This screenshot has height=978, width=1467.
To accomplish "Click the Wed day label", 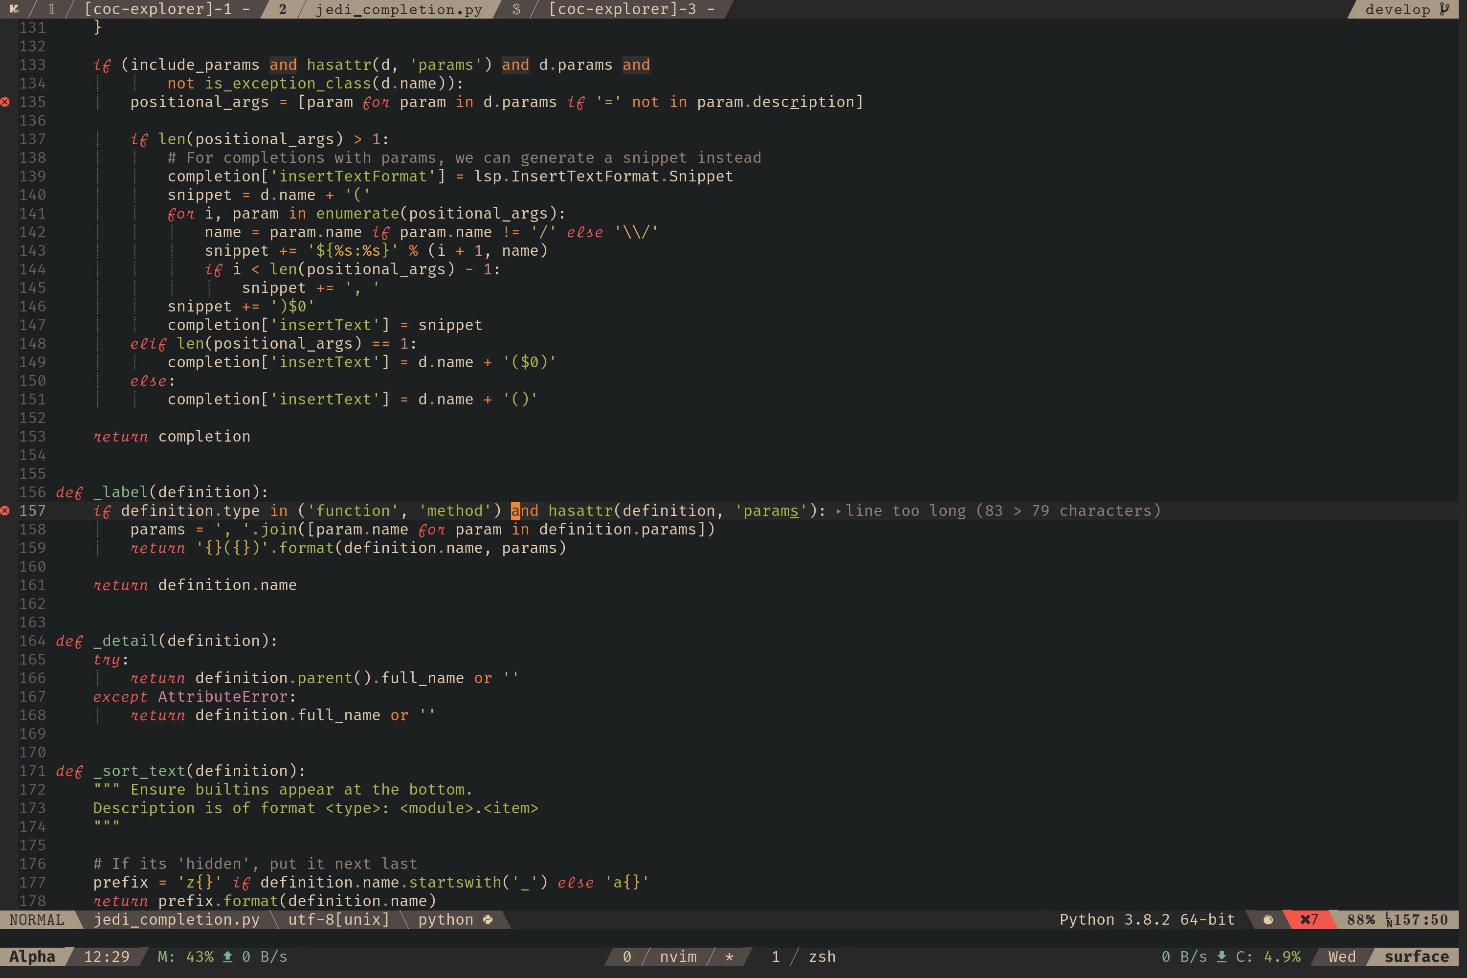I will (1342, 956).
